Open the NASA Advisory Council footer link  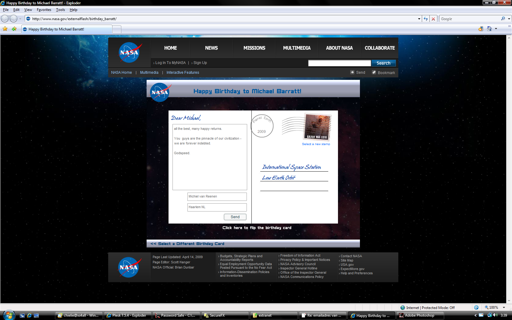click(298, 264)
